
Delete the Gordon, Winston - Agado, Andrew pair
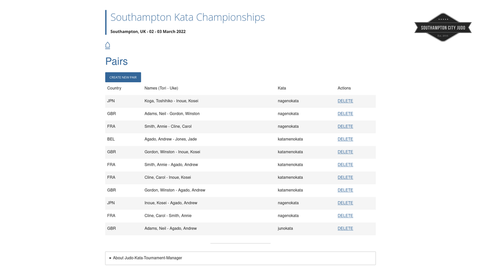point(345,190)
